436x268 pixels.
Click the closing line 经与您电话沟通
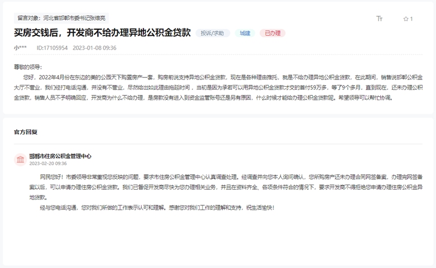157,208
